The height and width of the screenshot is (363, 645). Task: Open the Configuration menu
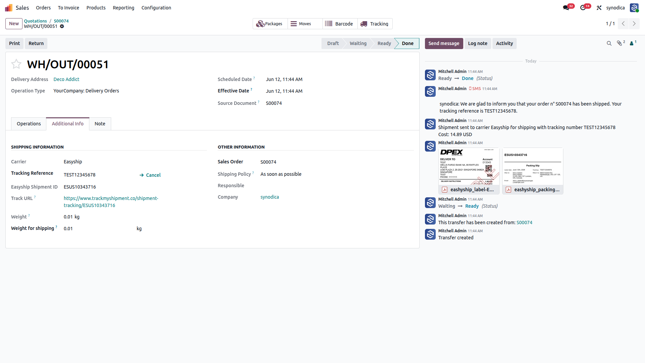pos(156,8)
